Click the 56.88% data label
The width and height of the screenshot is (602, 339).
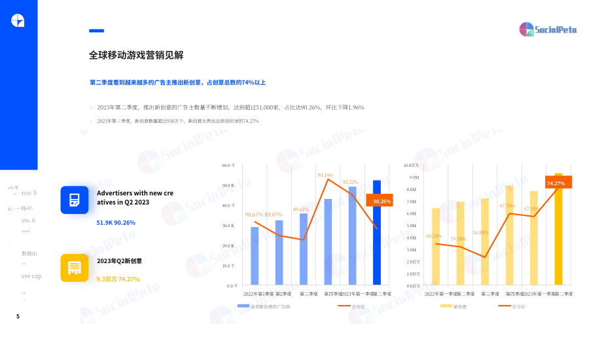point(480,233)
